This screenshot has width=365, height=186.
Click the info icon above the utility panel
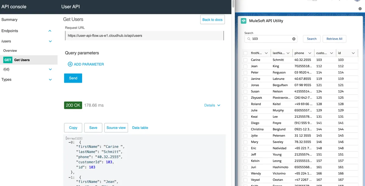coord(360,9)
